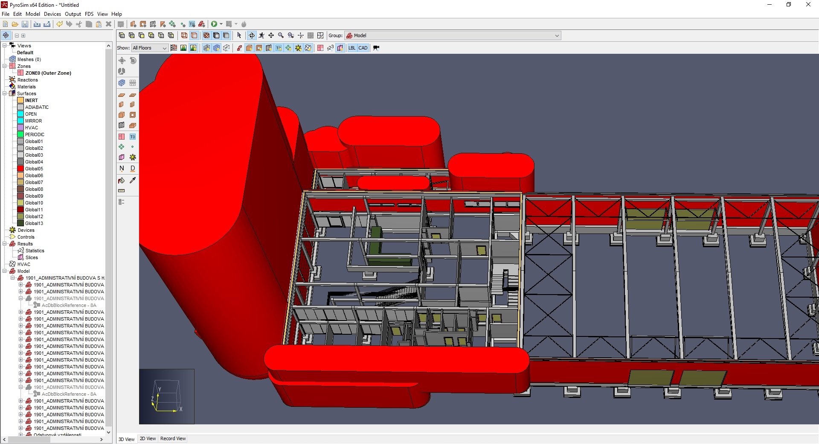Select the N hydraulic node tool
Image resolution: width=819 pixels, height=444 pixels.
[122, 168]
